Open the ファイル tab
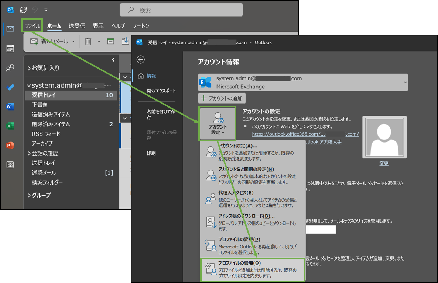 pos(32,26)
